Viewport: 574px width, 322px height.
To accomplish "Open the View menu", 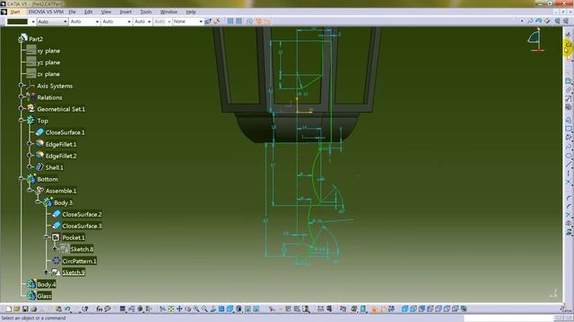I will point(106,12).
